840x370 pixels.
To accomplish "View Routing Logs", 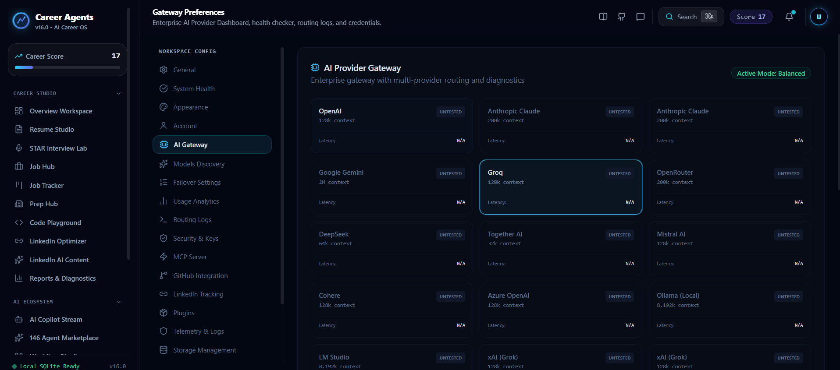I will coord(212,219).
